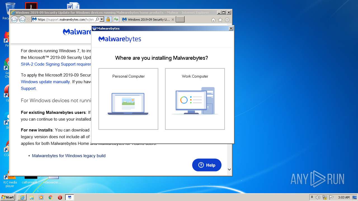Open the californiaall... file on desktop

click(31, 180)
